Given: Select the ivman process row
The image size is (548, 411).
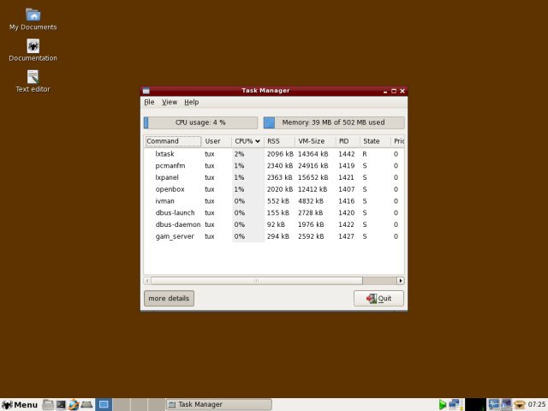Looking at the screenshot, I should pos(274,201).
